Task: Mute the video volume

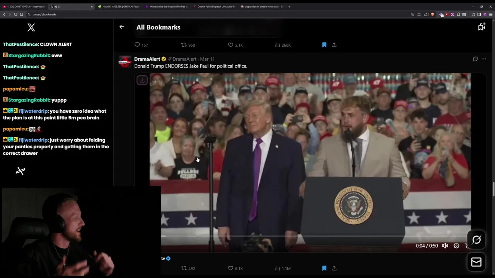Action: 445,246
